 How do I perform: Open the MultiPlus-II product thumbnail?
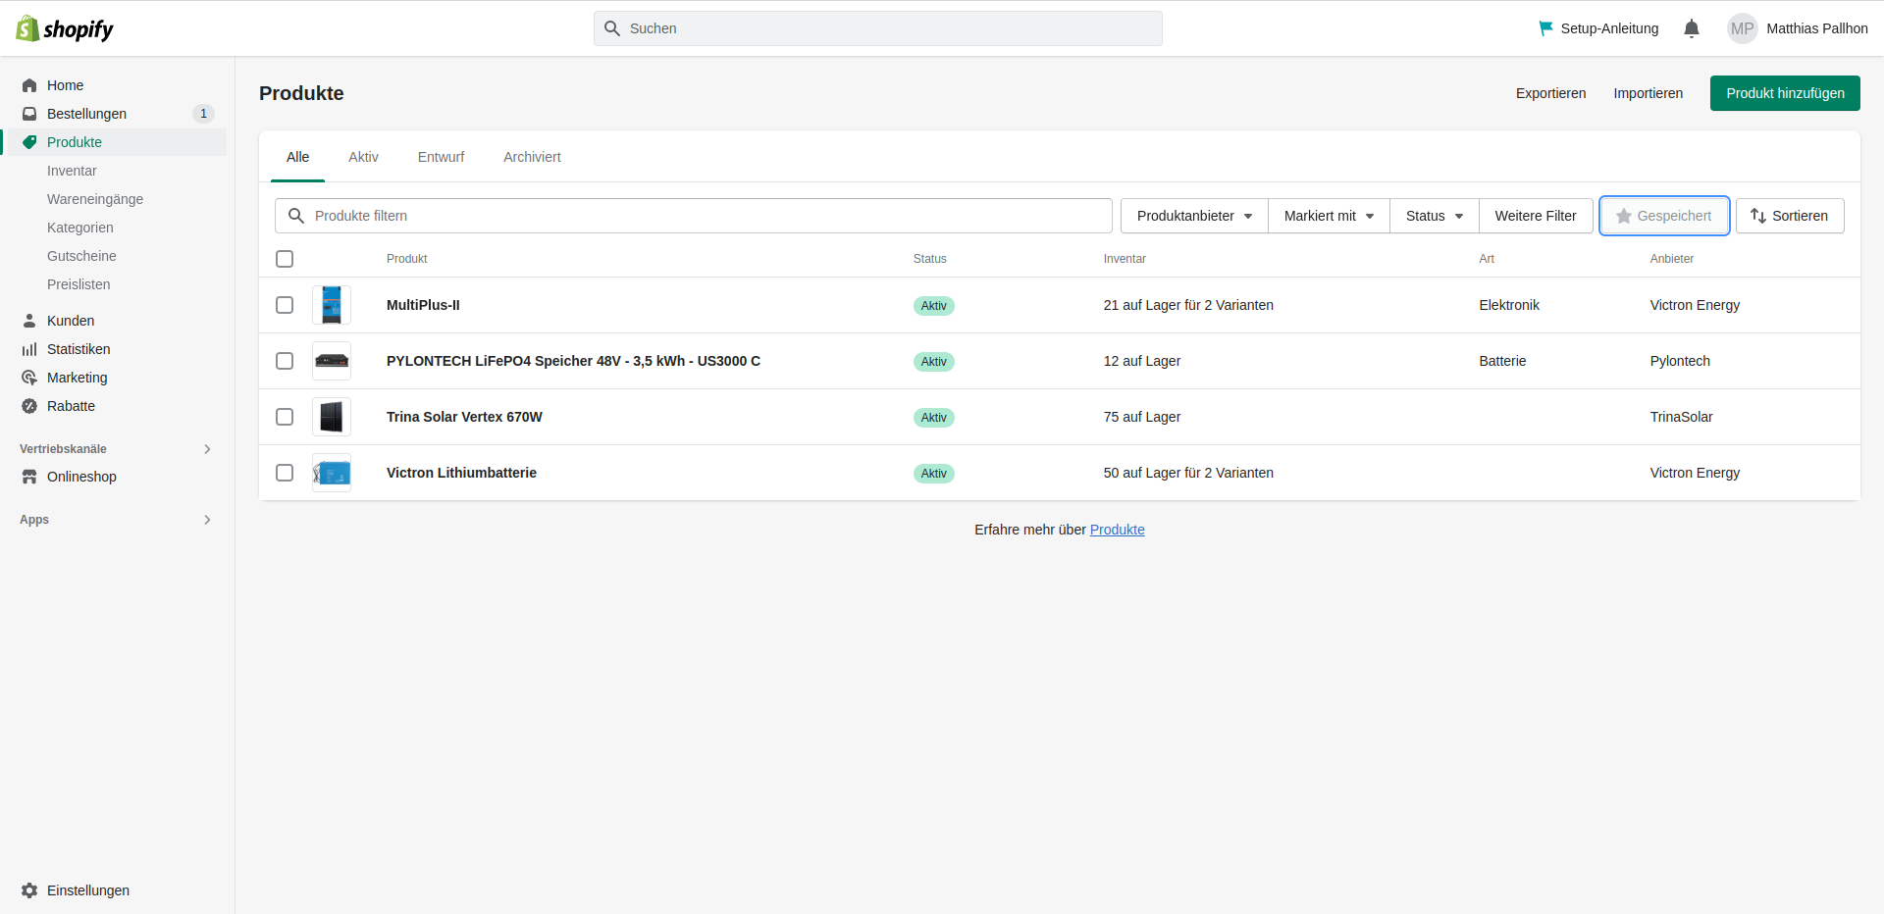click(332, 305)
